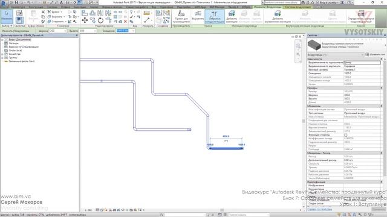Click the Trim/Extend to corner icon

(x=108, y=20)
